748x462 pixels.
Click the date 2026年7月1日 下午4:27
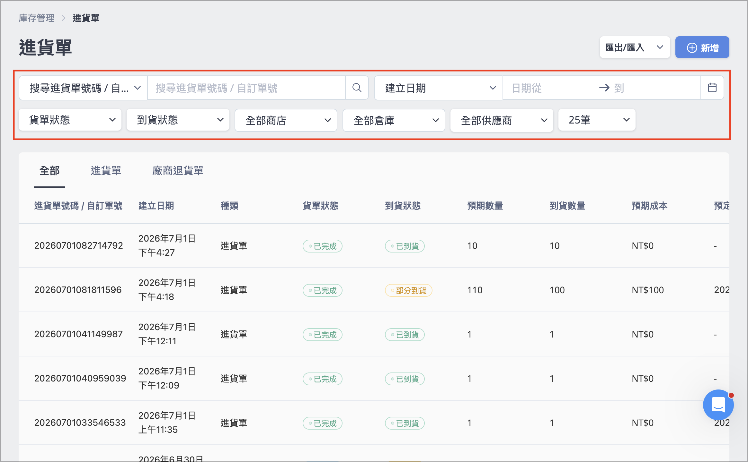pyautogui.click(x=167, y=245)
